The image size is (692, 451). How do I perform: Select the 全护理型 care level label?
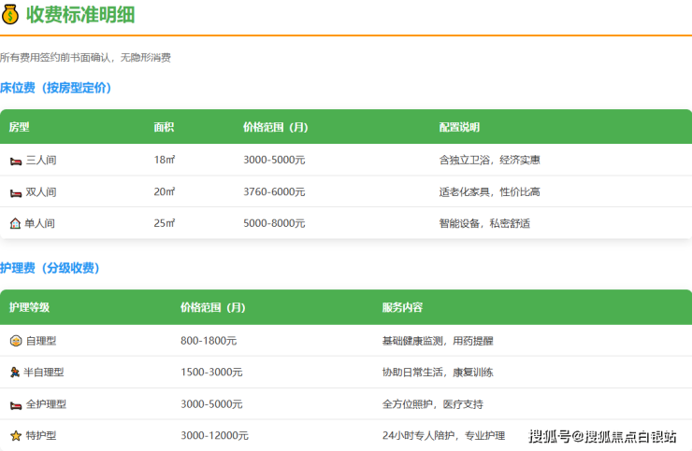[46, 404]
